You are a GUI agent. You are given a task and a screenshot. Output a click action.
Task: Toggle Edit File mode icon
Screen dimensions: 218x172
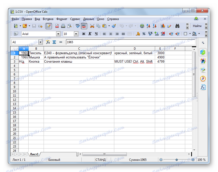pos(49,26)
